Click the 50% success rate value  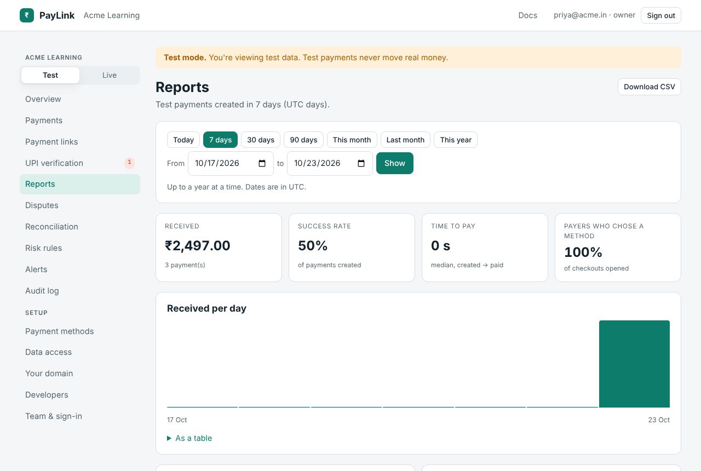(x=313, y=246)
